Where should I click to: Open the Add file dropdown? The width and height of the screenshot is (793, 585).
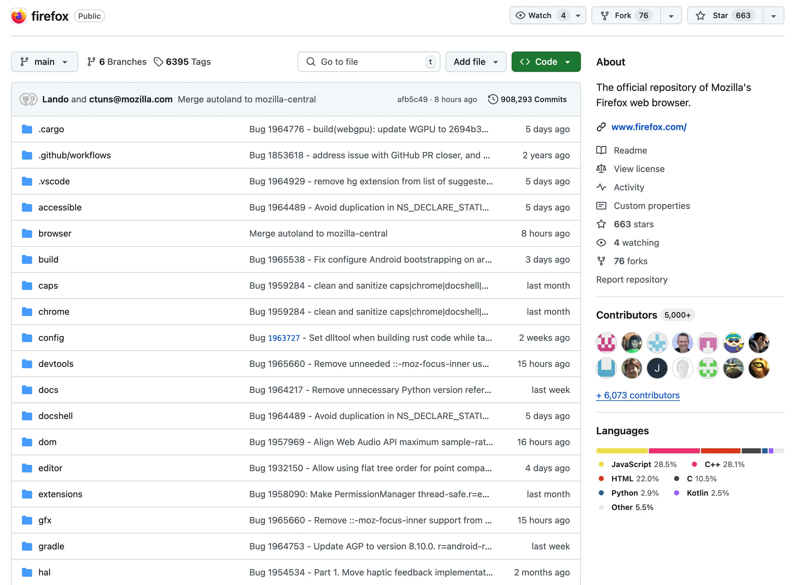point(476,62)
